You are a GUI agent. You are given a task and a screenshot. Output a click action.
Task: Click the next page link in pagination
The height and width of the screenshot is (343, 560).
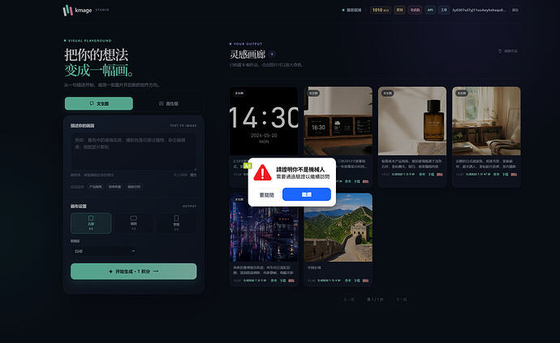click(x=402, y=299)
